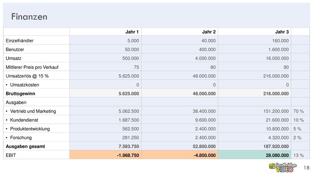313x176 pixels.
Task: Click the Southridge Video logo
Action: tap(282, 167)
